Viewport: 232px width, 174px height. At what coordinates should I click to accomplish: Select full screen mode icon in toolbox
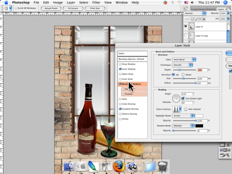point(229,150)
